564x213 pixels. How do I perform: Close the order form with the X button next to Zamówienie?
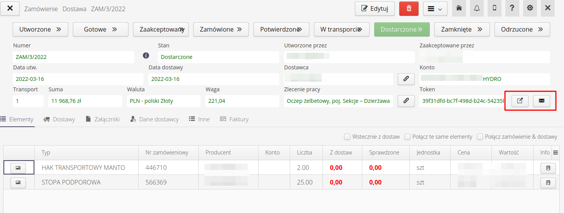[x=10, y=8]
